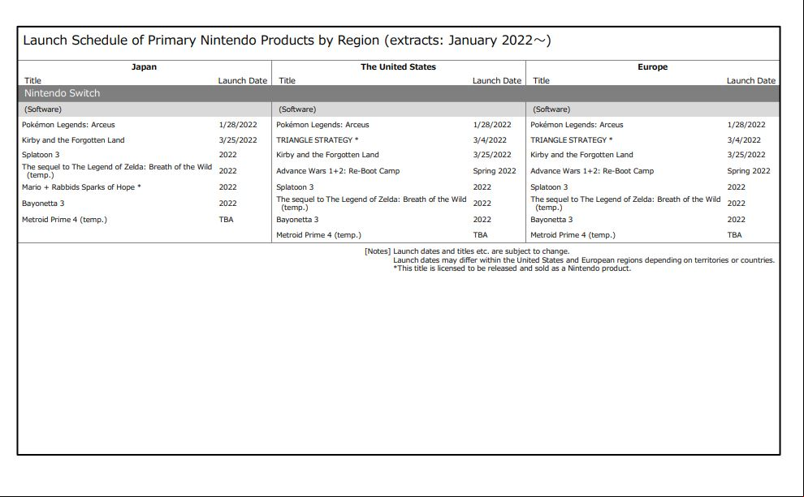Select Zelda sequel title in the Japan list

click(x=117, y=171)
